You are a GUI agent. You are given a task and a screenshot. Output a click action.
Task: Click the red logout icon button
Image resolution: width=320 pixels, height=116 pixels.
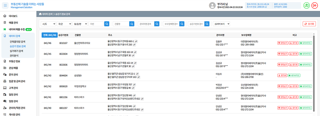pos(314,6)
